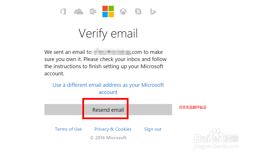Click the blurred email address
The image size is (253, 155).
(111, 52)
